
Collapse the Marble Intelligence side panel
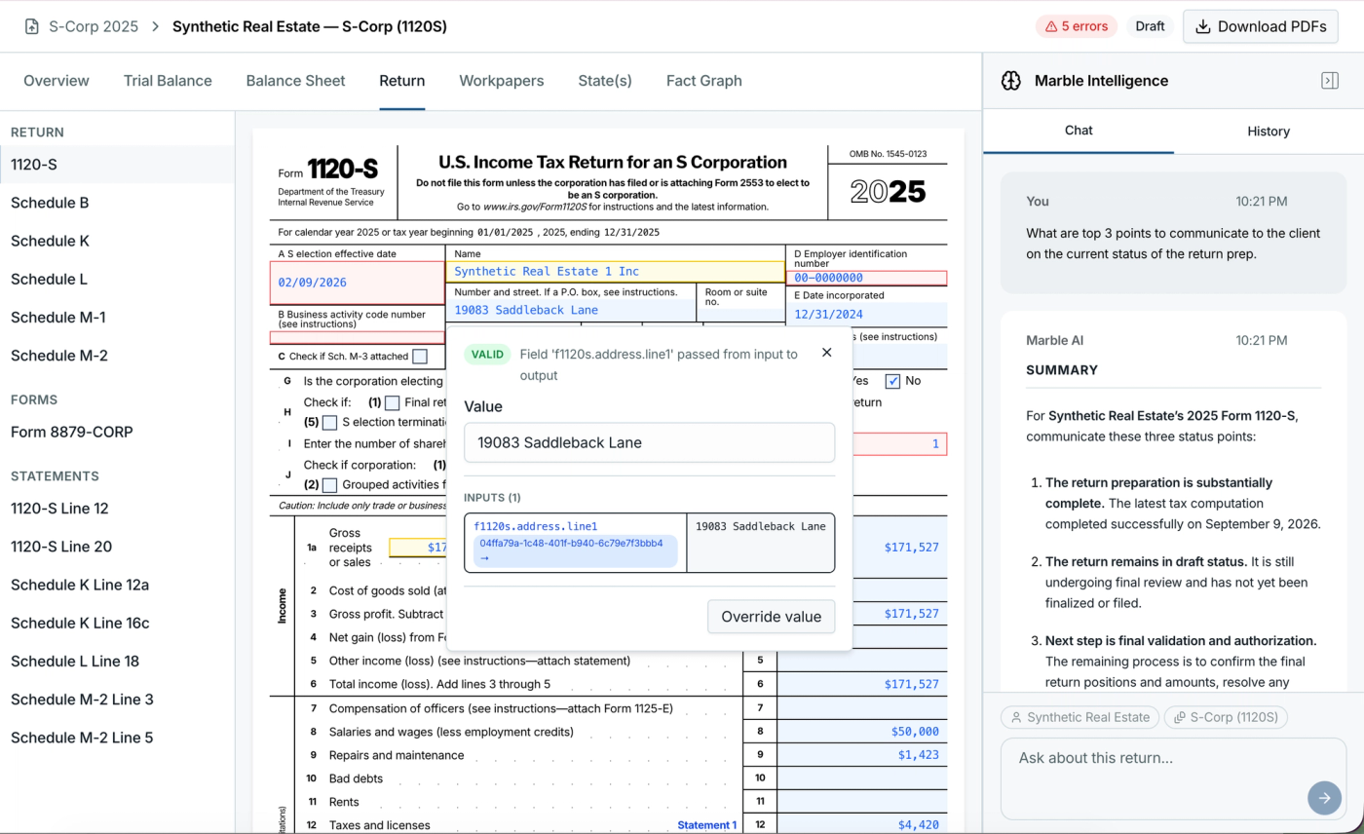(x=1329, y=81)
